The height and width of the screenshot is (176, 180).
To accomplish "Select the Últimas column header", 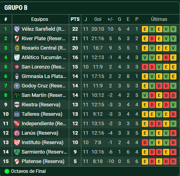I will 159,19.
